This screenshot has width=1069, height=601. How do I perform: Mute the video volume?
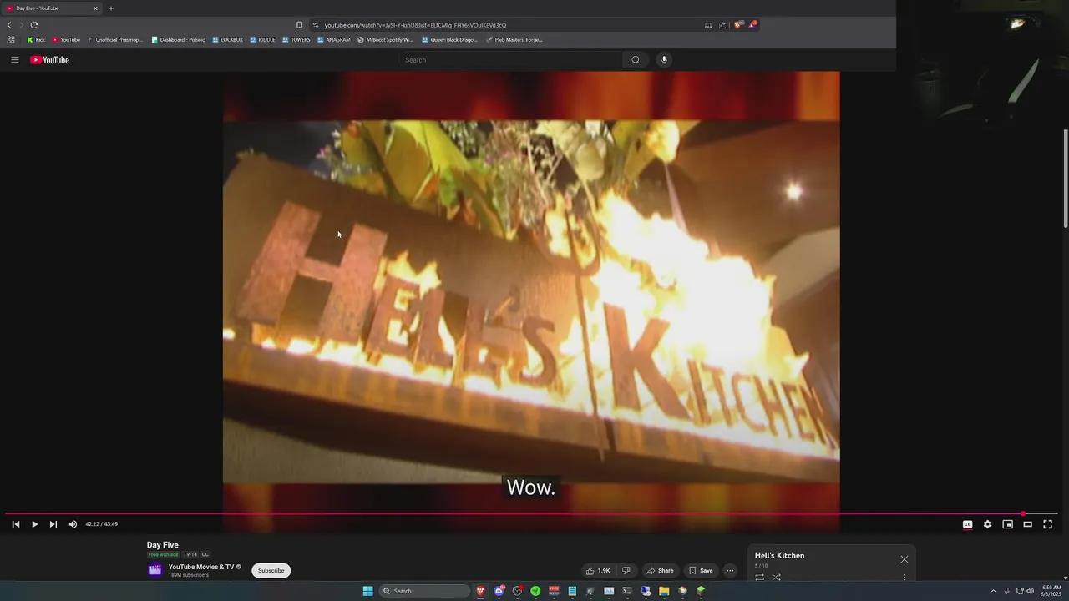click(x=73, y=524)
